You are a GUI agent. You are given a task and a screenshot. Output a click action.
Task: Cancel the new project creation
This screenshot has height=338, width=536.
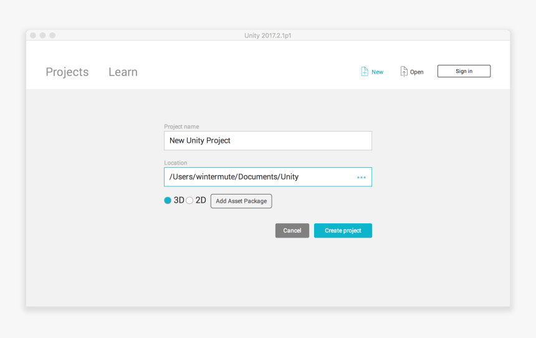tap(292, 231)
